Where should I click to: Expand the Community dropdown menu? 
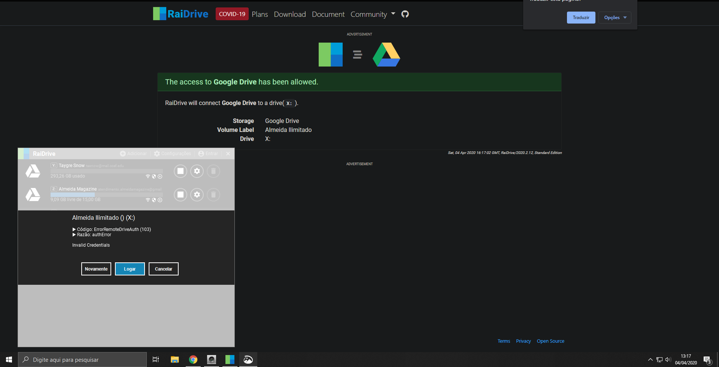pyautogui.click(x=373, y=14)
